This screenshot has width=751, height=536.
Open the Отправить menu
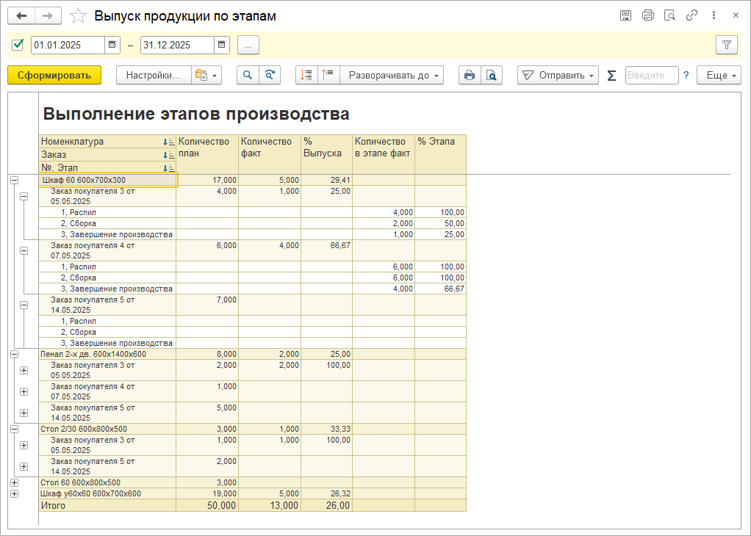[558, 75]
